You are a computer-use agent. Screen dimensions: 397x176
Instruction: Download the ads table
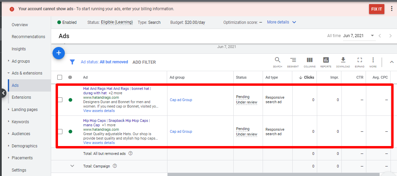coord(343,62)
